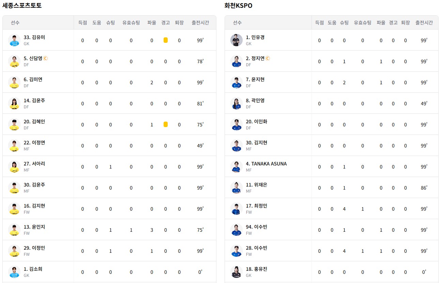Viewport: 441px width, 283px height.
Task: Click the yellow card icon in 김유미's row
Action: (x=166, y=40)
